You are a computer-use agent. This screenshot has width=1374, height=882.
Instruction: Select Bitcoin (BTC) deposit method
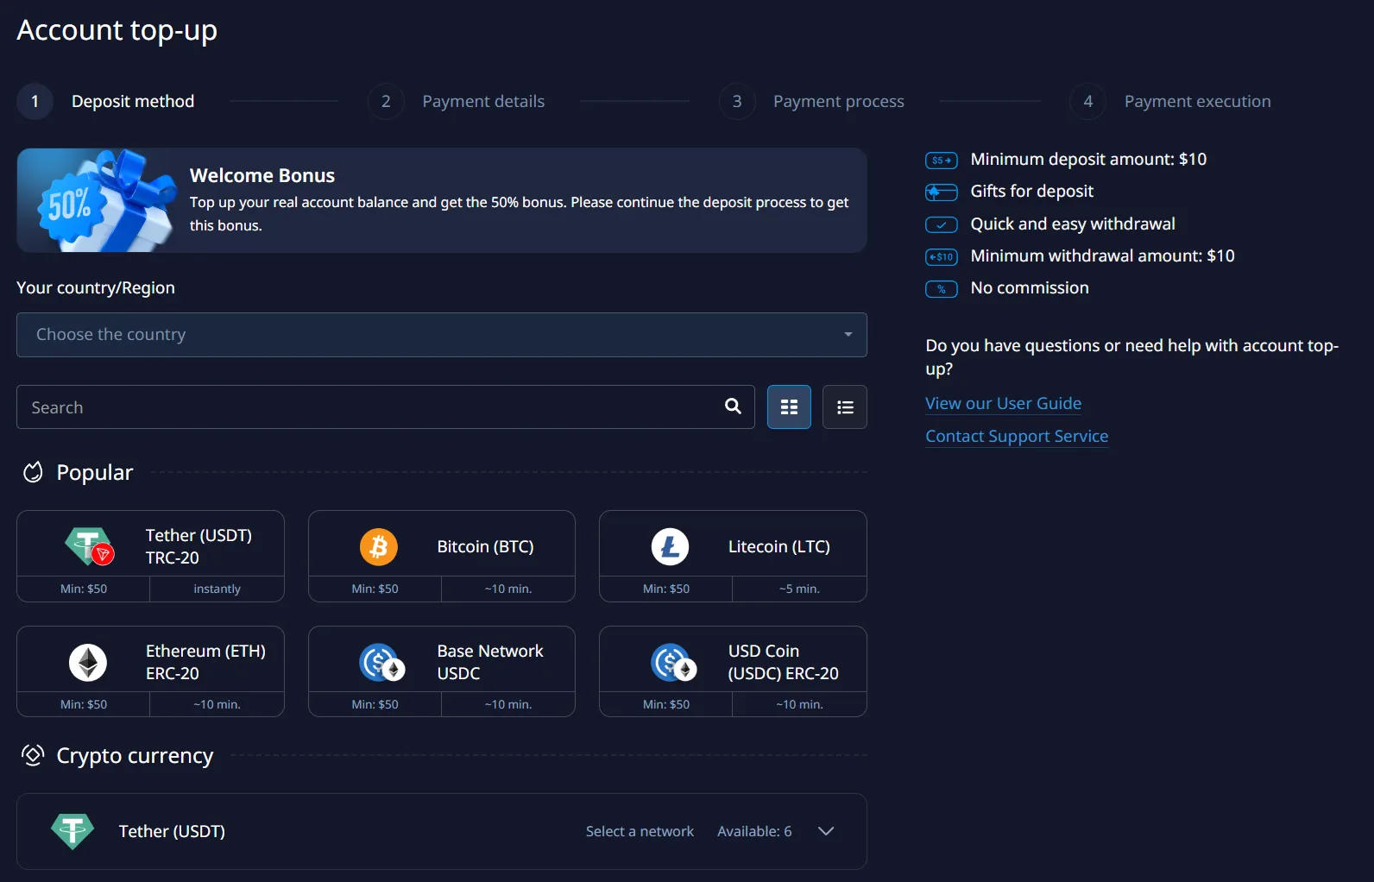(x=442, y=556)
